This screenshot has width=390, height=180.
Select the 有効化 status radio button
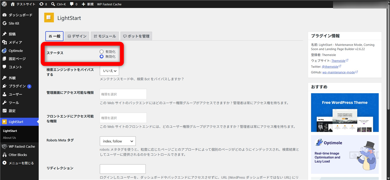point(101,52)
